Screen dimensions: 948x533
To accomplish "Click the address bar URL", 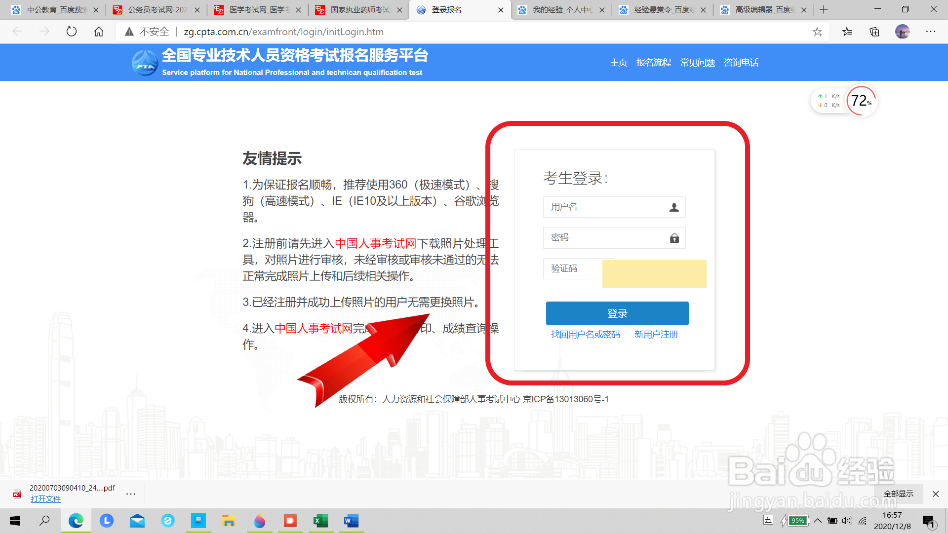I will (x=283, y=32).
